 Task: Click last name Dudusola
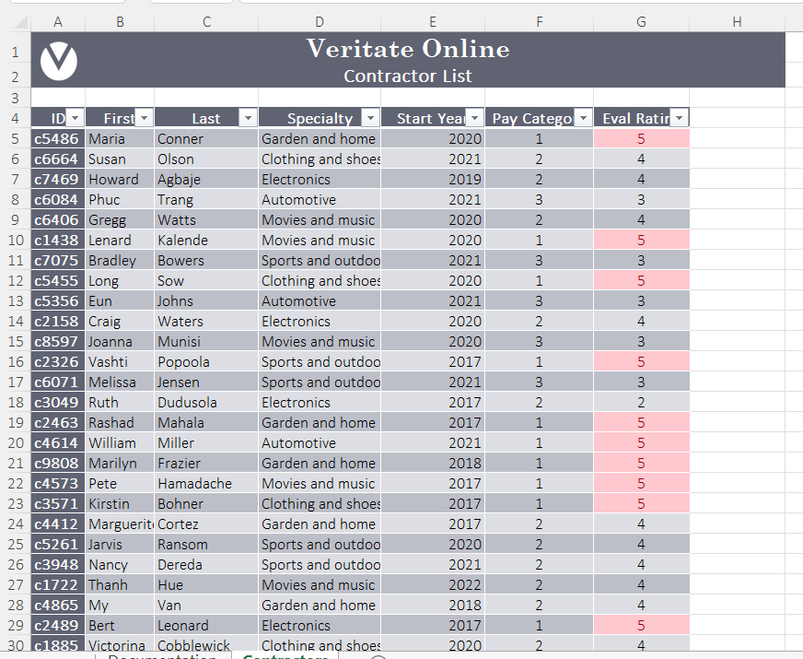click(x=206, y=402)
